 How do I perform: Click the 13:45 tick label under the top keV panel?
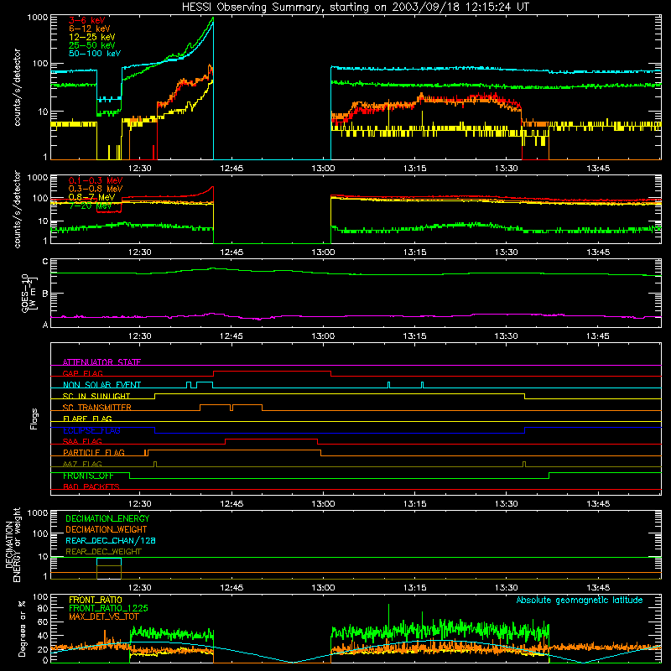pos(598,169)
